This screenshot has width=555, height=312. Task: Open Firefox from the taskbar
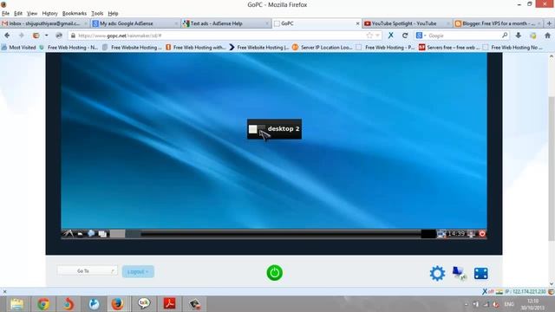117,304
